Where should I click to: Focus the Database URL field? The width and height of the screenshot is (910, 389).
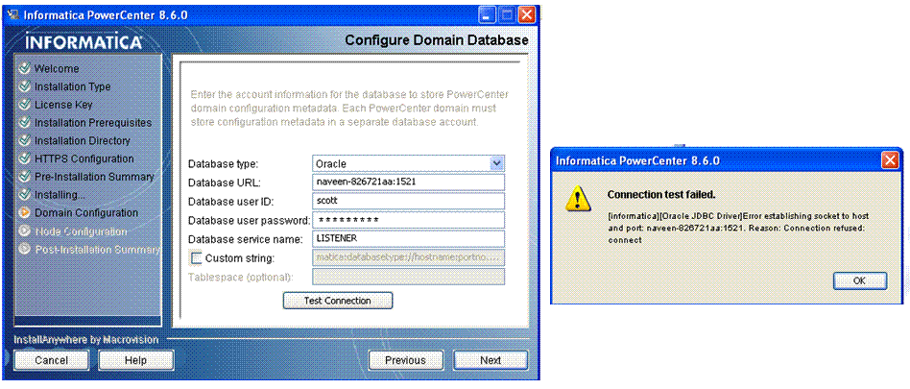coord(409,182)
